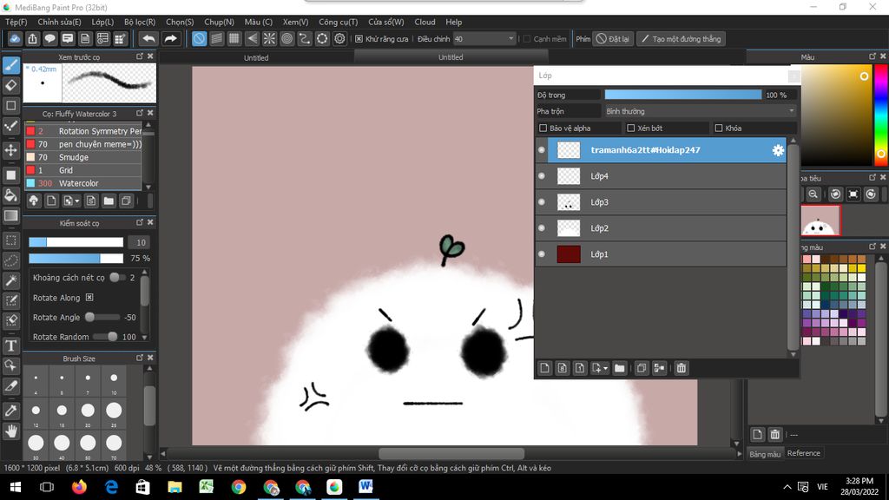This screenshot has height=500, width=889.
Task: Open the Công cụ(T) menu
Action: [338, 22]
